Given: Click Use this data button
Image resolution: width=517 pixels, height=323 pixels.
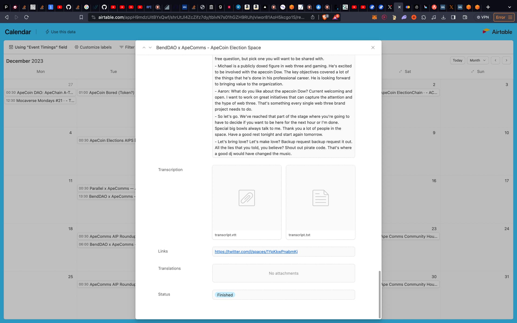Looking at the screenshot, I should (x=60, y=32).
